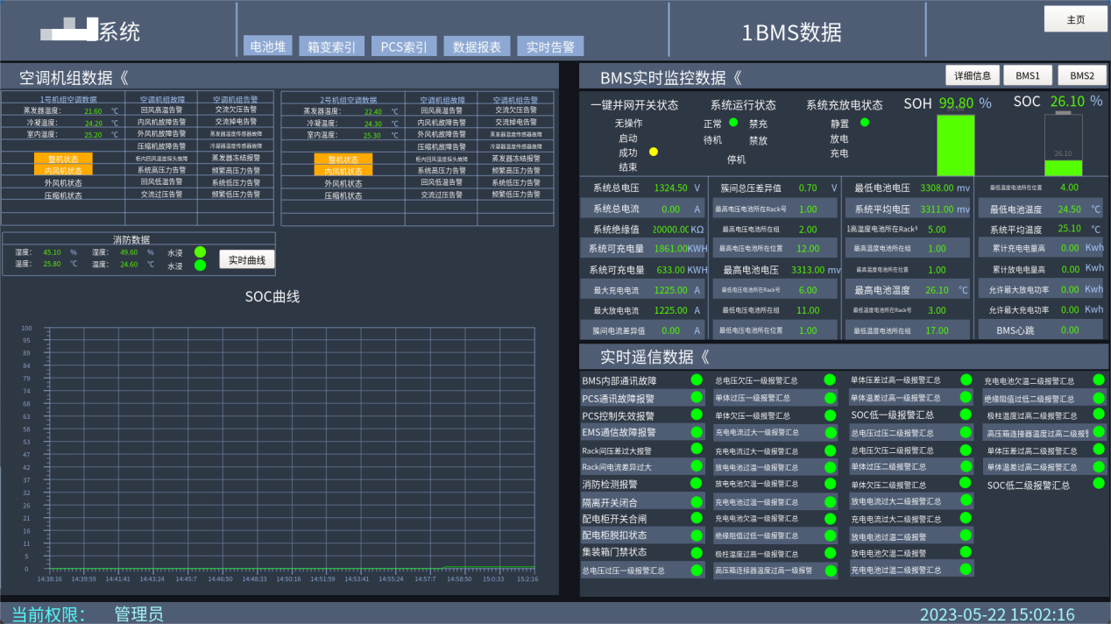The width and height of the screenshot is (1111, 624).
Task: Switch to the 电池堆 tab
Action: pyautogui.click(x=268, y=46)
